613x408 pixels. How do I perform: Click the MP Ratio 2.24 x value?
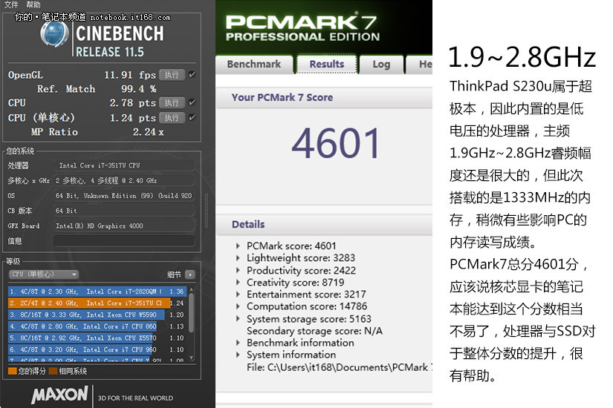coord(148,132)
